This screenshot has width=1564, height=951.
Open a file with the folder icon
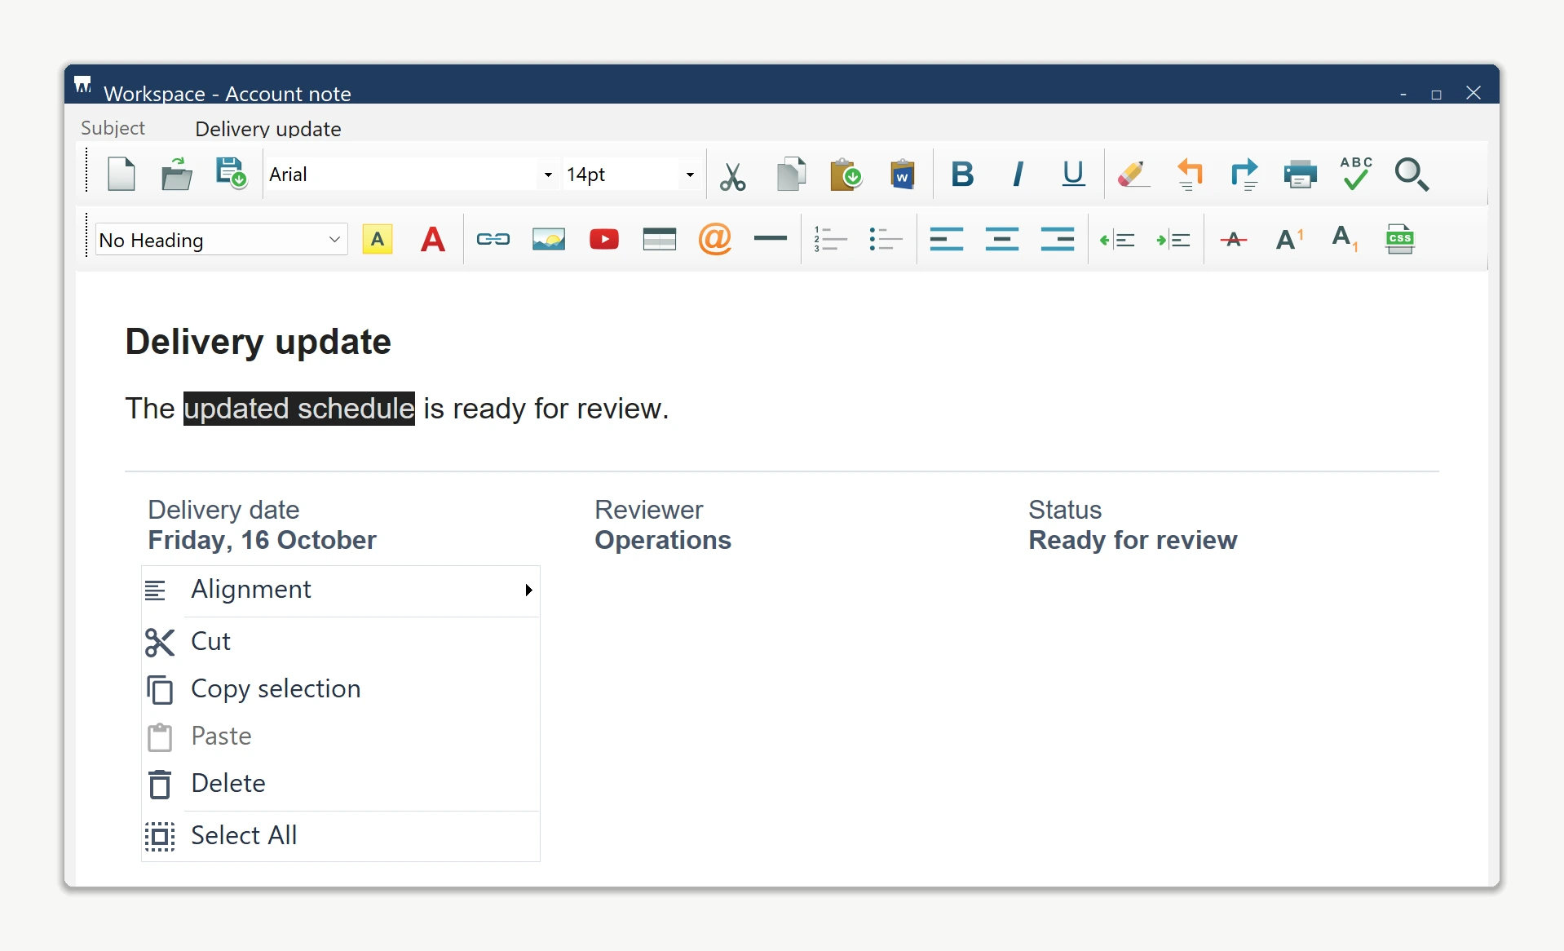coord(177,174)
